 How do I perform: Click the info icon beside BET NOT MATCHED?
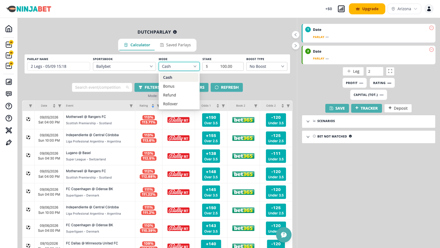tap(350, 136)
